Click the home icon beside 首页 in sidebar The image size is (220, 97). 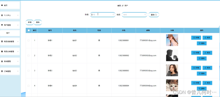click(2, 5)
